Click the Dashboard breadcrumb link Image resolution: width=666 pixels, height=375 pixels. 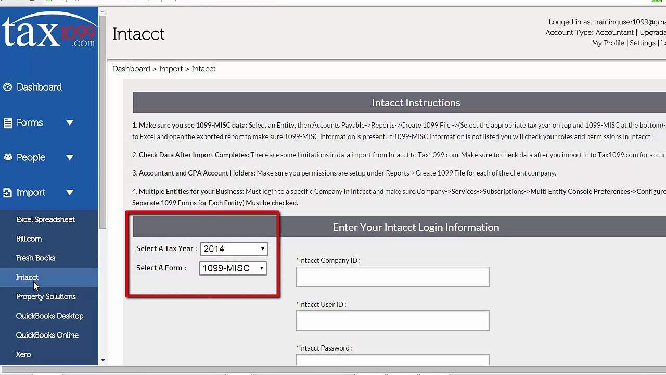(131, 69)
